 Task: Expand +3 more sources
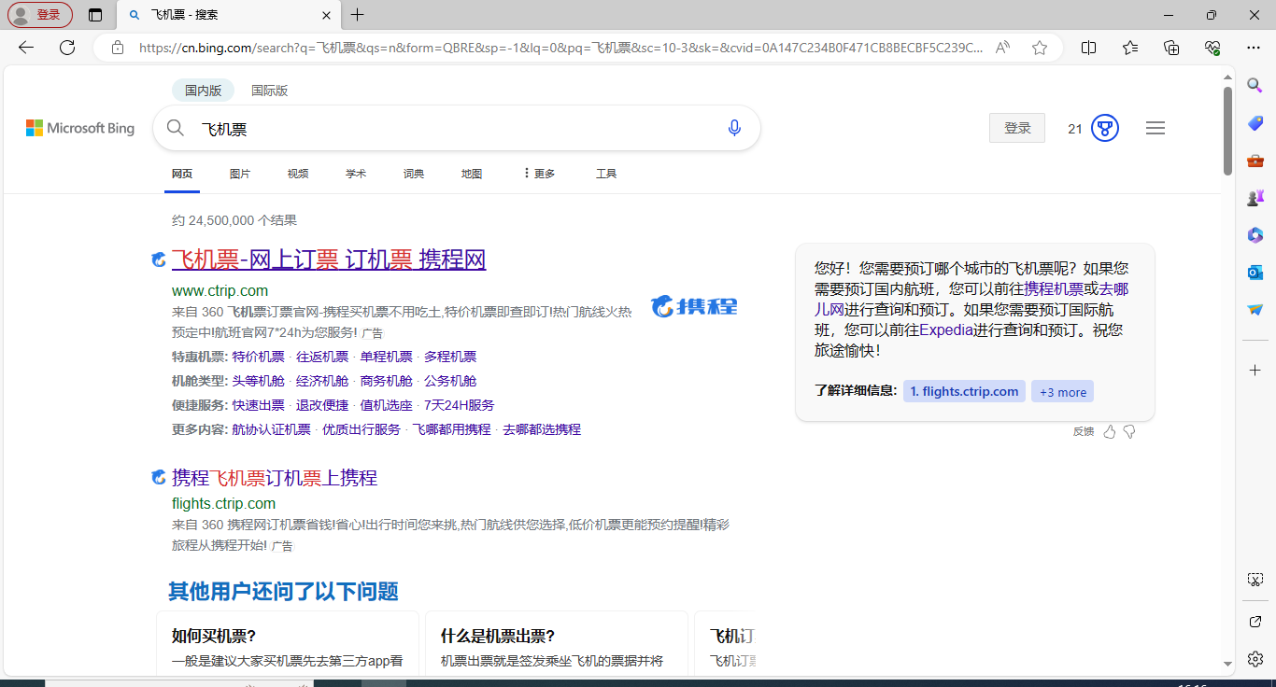(1062, 392)
